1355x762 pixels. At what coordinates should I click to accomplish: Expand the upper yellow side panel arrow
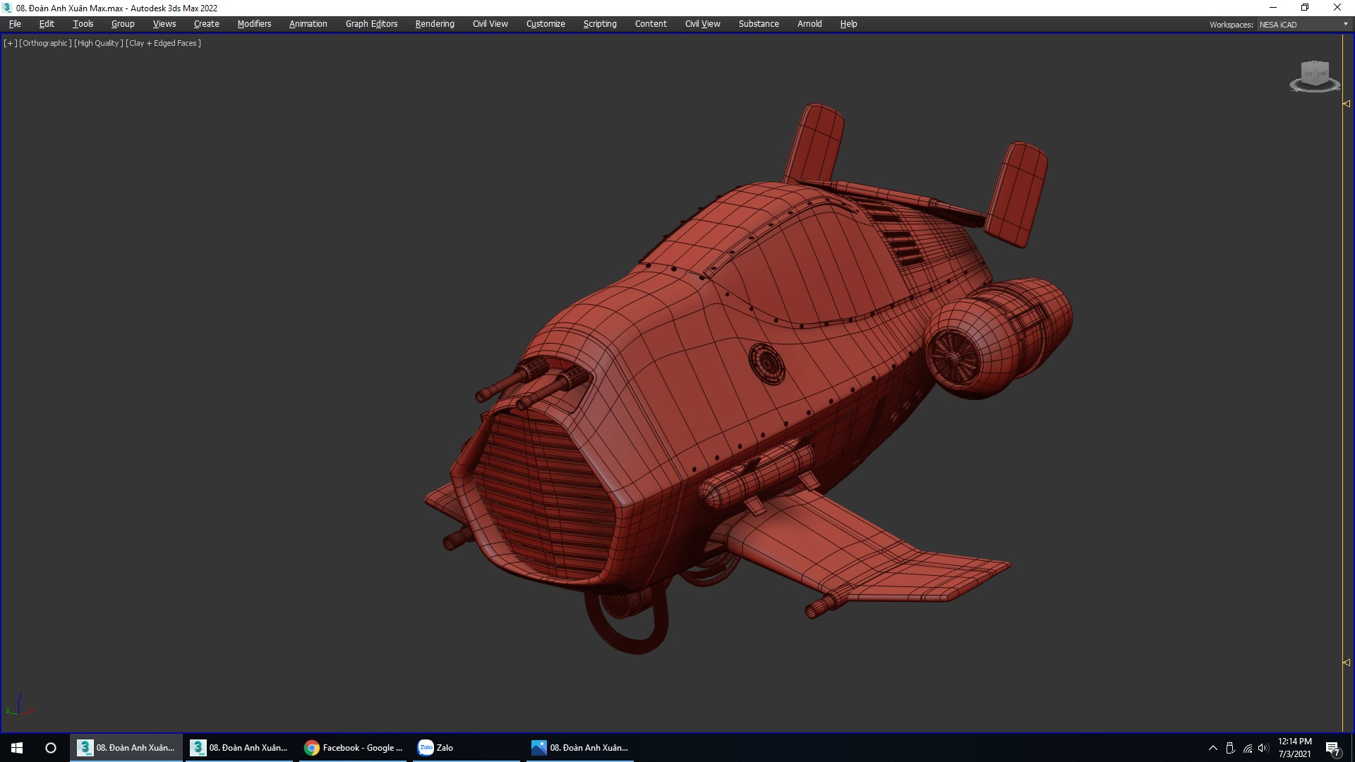(1346, 104)
